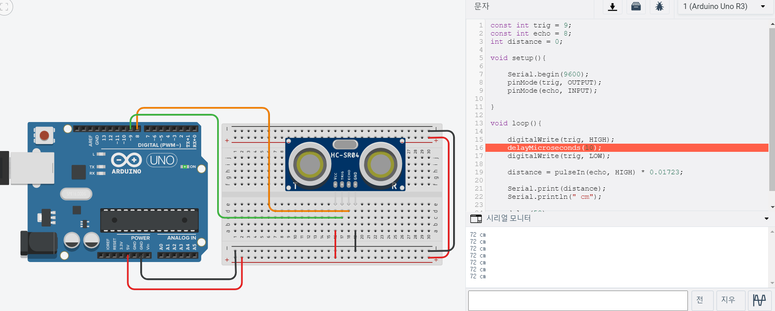This screenshot has width=775, height=311.
Task: Click the 'int distance = 0;' line
Action: 526,42
